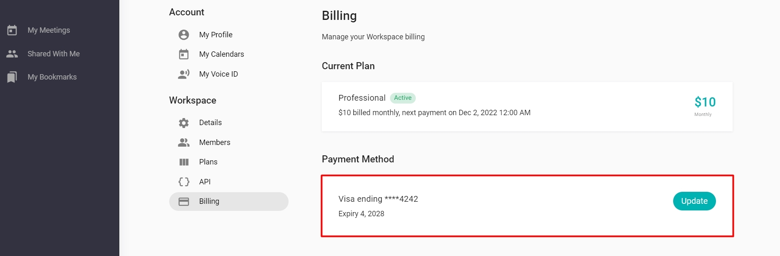
Task: Select Members under Workspace
Action: tap(215, 142)
